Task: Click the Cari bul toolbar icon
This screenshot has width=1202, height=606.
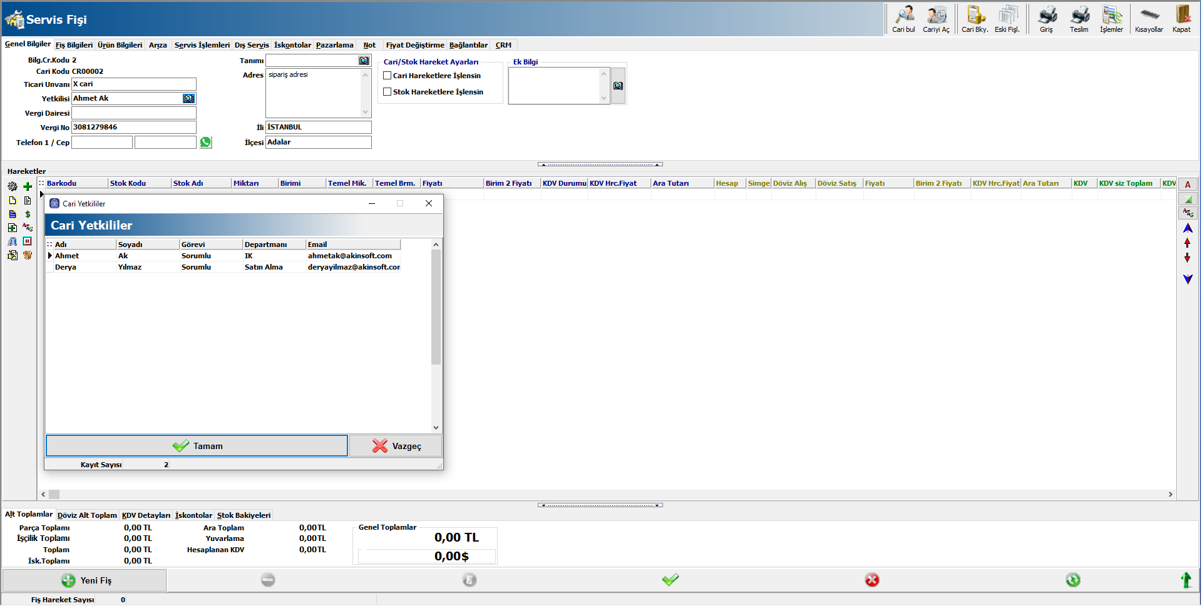Action: click(x=903, y=19)
